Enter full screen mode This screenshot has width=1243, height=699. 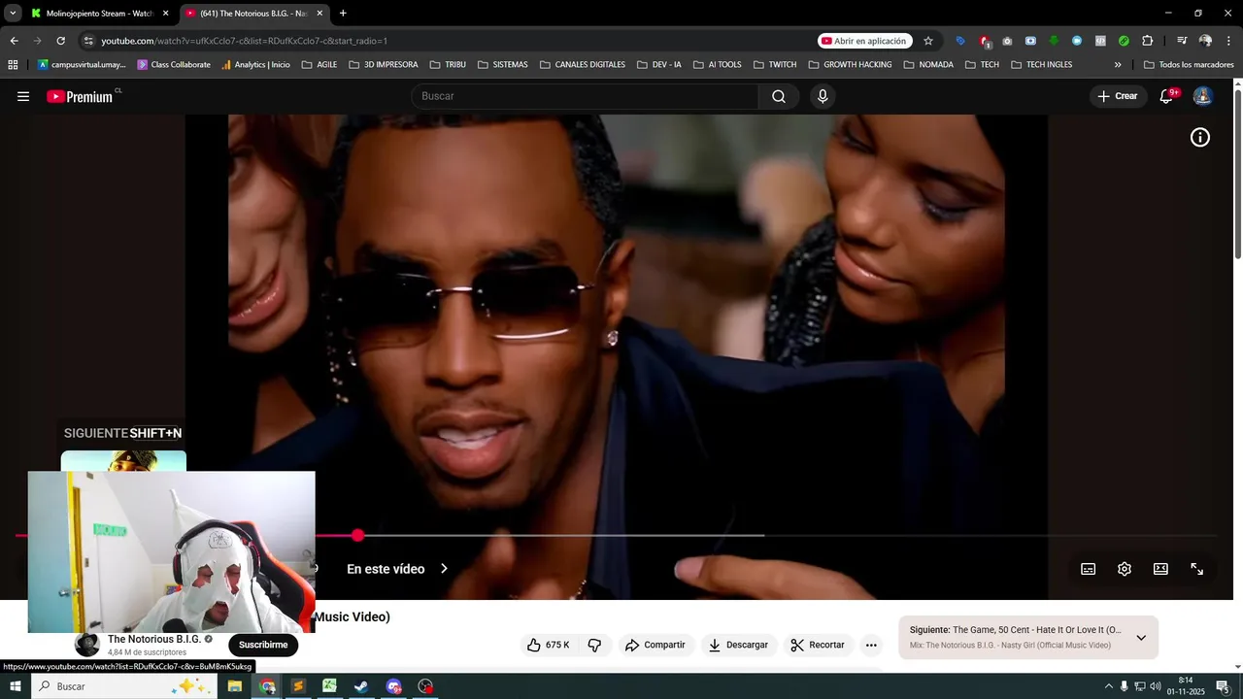tap(1197, 569)
